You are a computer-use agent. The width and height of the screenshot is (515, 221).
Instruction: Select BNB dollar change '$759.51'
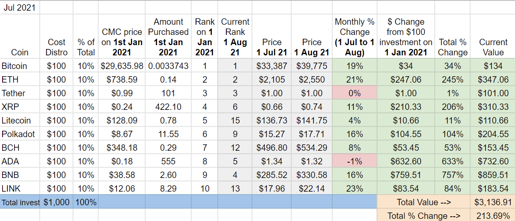406,175
